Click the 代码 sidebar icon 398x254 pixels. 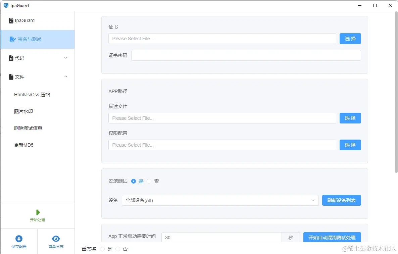[11, 58]
